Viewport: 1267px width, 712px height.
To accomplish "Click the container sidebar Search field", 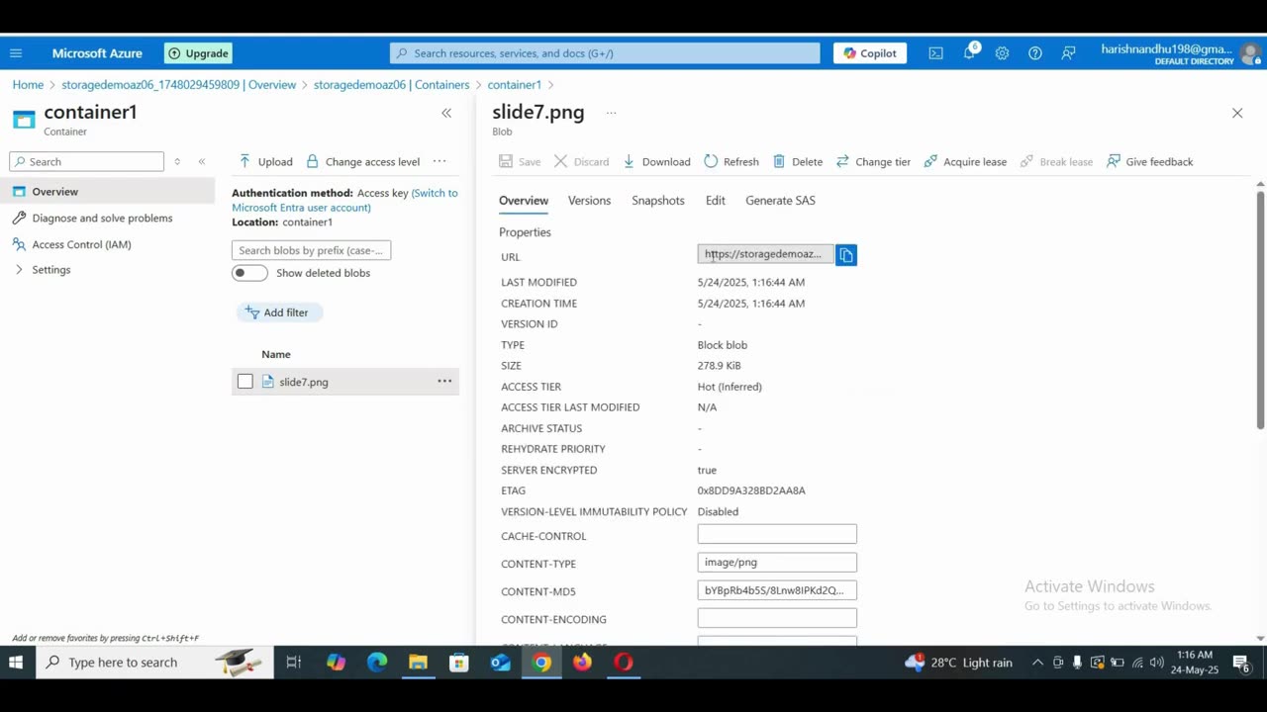I will pyautogui.click(x=87, y=161).
